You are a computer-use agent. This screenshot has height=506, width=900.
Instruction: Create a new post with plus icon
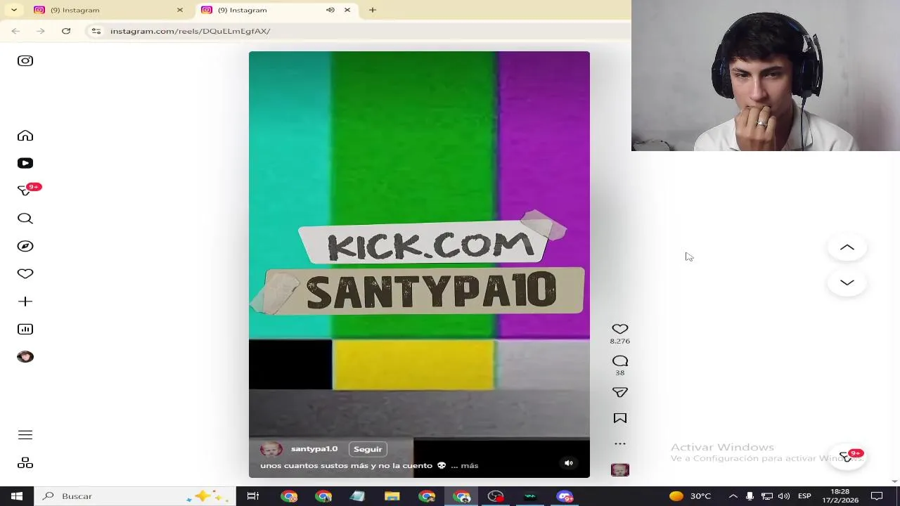(25, 301)
